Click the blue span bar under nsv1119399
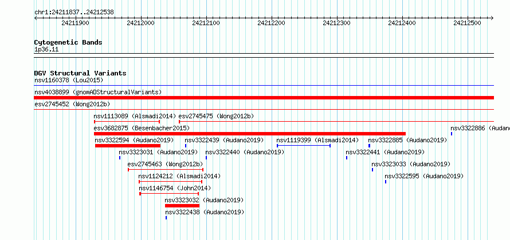 pos(304,146)
